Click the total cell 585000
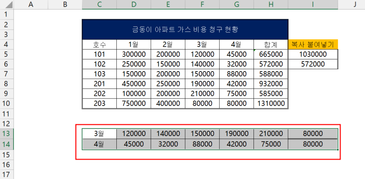Viewport: 365px width, 179px height. (271, 94)
